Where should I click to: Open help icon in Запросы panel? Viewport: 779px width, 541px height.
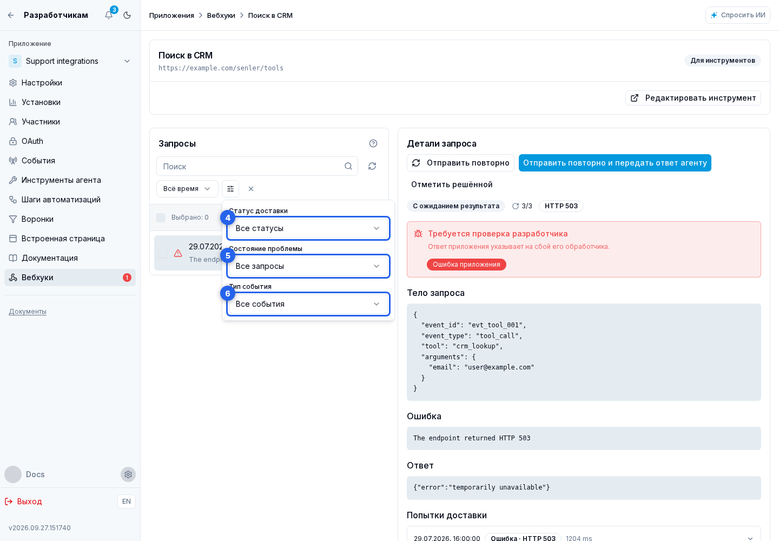(x=373, y=143)
